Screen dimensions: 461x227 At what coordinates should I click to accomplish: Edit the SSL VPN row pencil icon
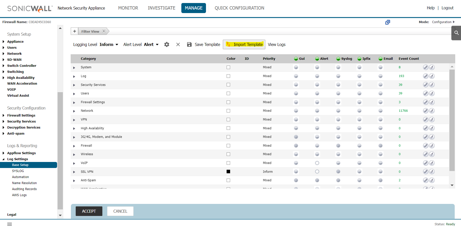click(426, 172)
